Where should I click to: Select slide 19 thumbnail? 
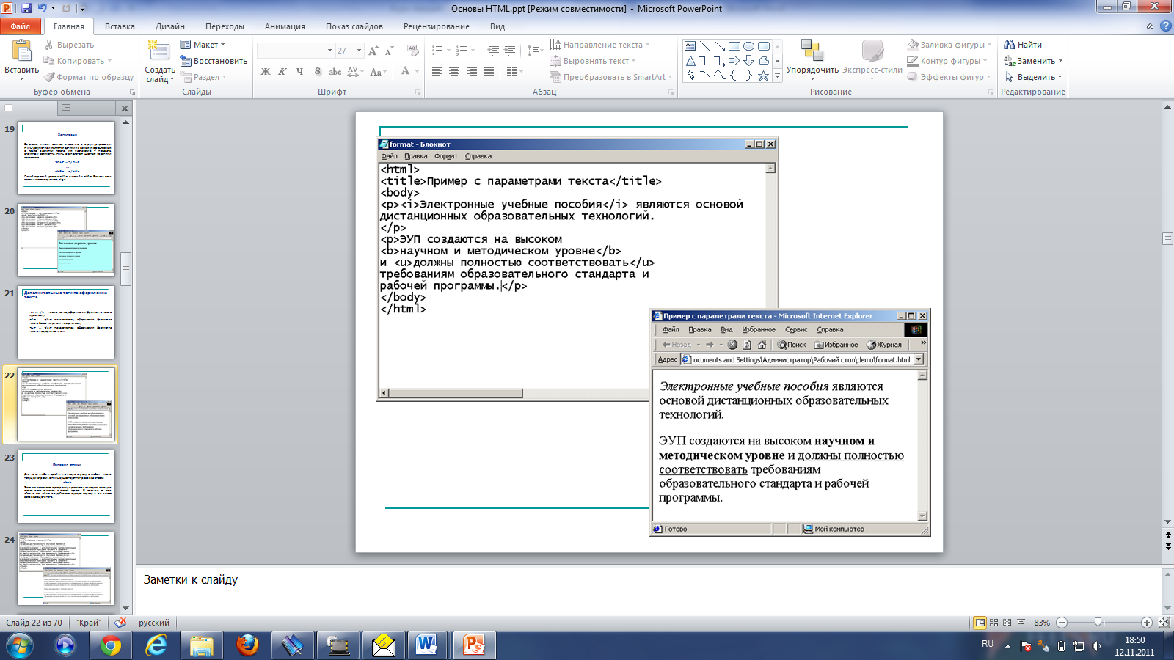pos(66,158)
